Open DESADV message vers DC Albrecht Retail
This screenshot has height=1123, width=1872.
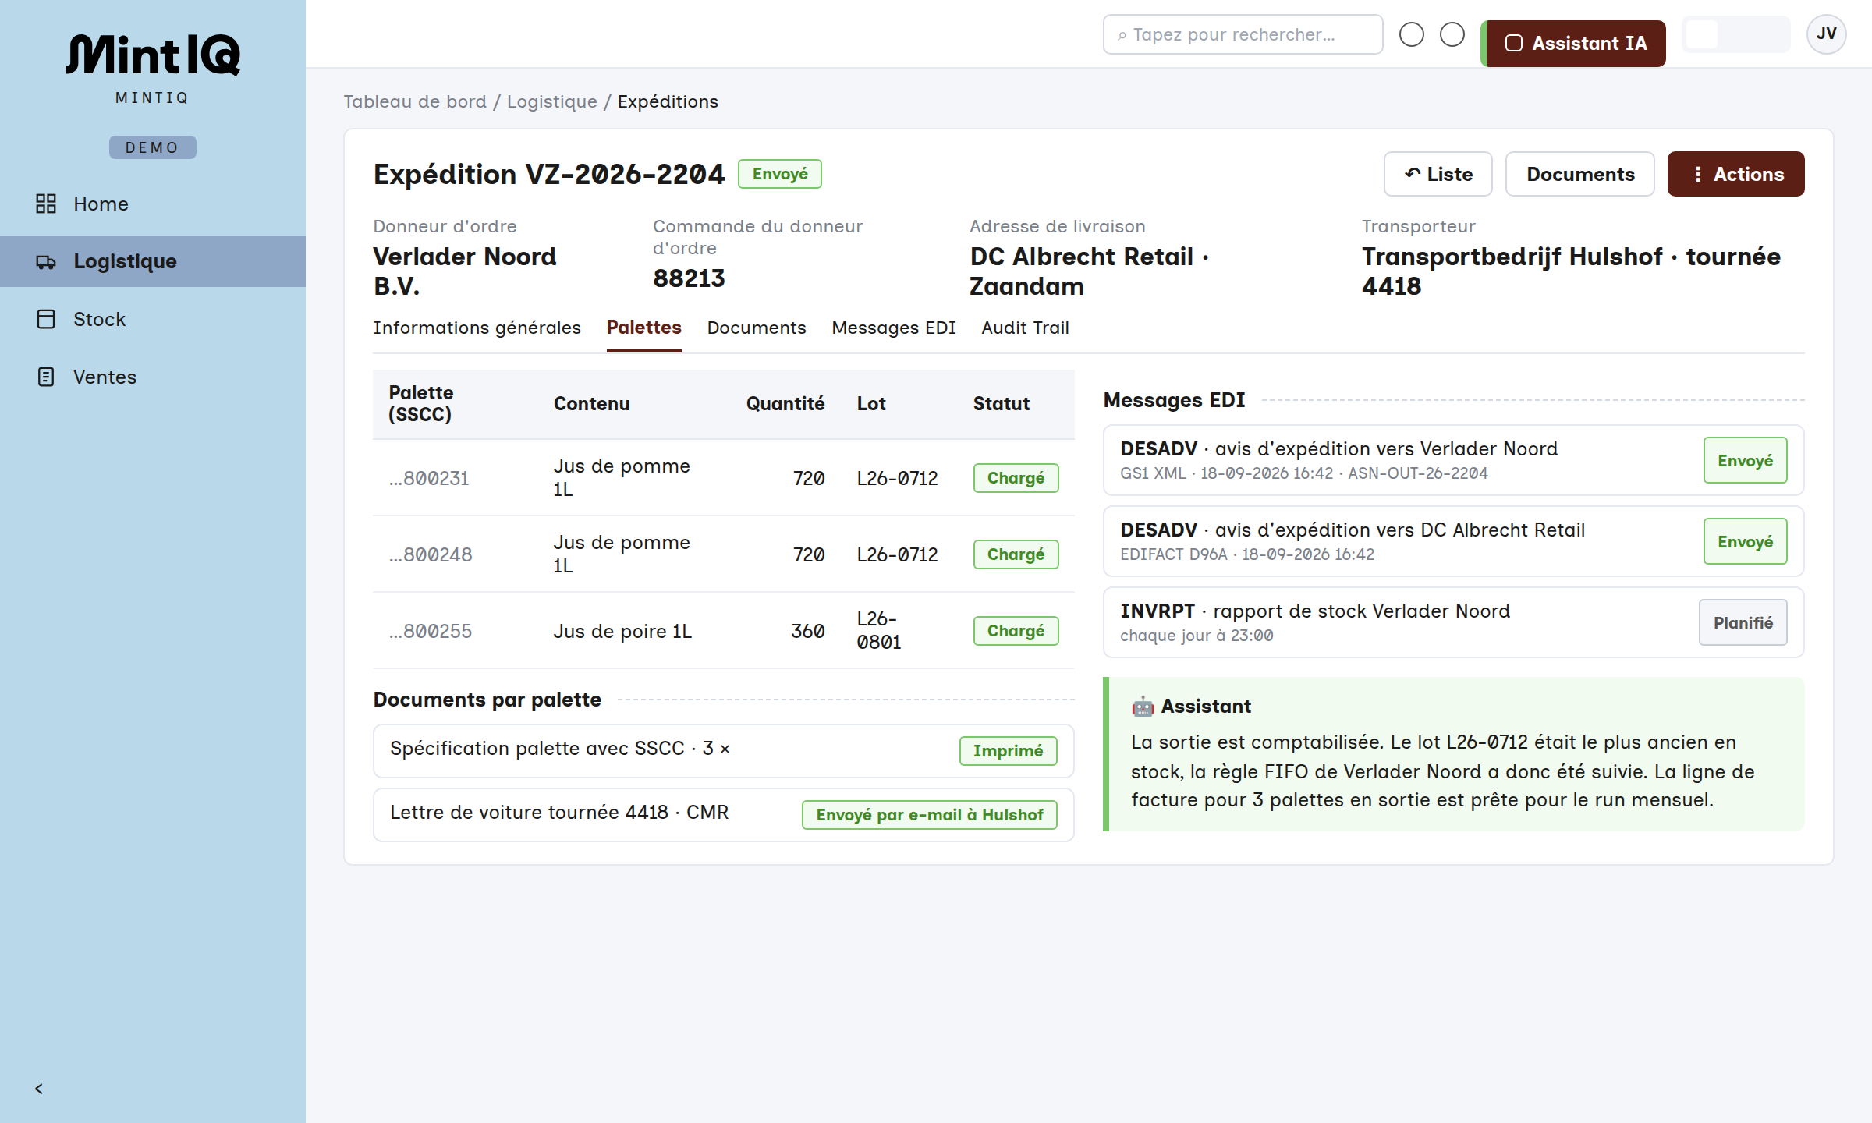[1453, 541]
